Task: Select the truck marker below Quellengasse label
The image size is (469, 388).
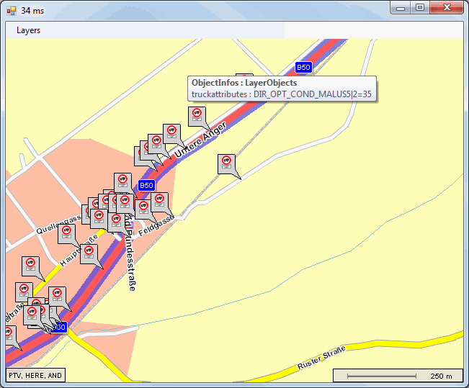Action: [x=67, y=233]
